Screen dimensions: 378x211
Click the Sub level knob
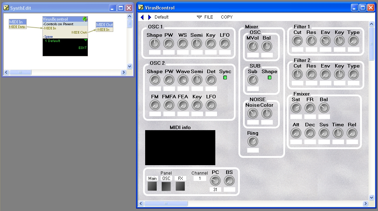click(252, 80)
